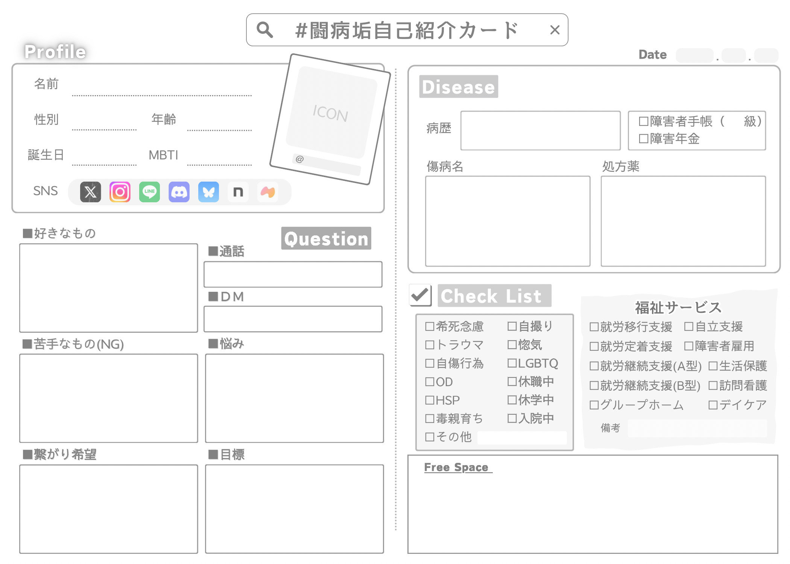Click the Free Space heading

pyautogui.click(x=456, y=467)
